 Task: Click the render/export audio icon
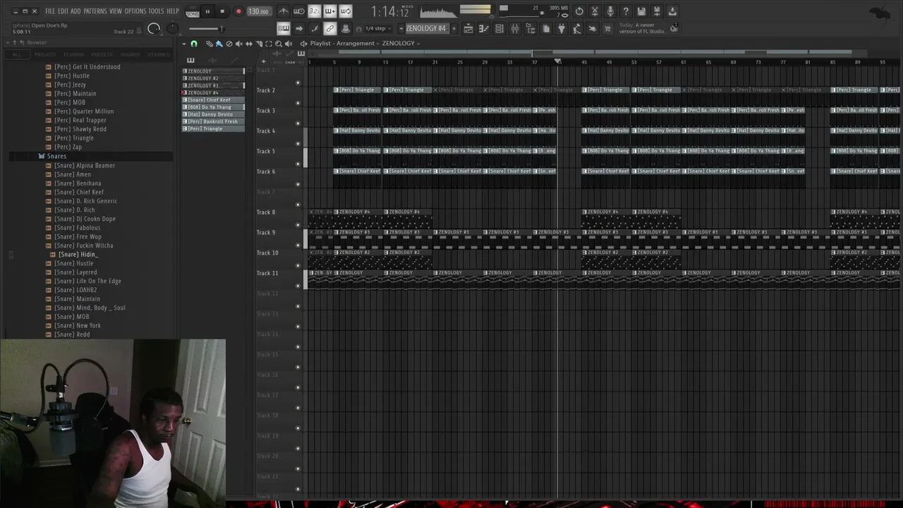coord(657,11)
